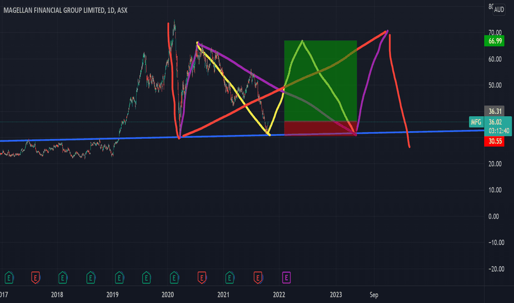Click red earnings marker between 2017 and 2018
This screenshot has height=303, width=514.
pos(35,278)
